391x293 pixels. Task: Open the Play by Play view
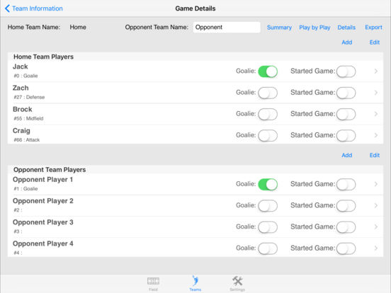pyautogui.click(x=314, y=28)
